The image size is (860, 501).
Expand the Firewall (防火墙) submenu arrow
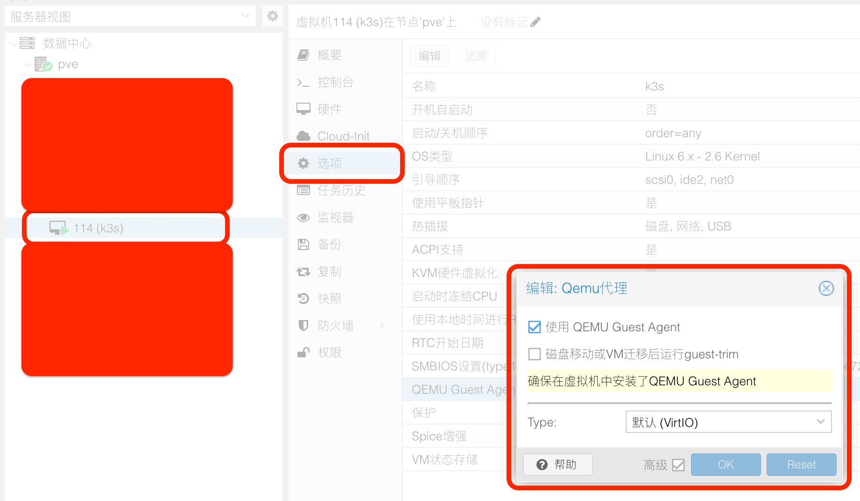[382, 326]
